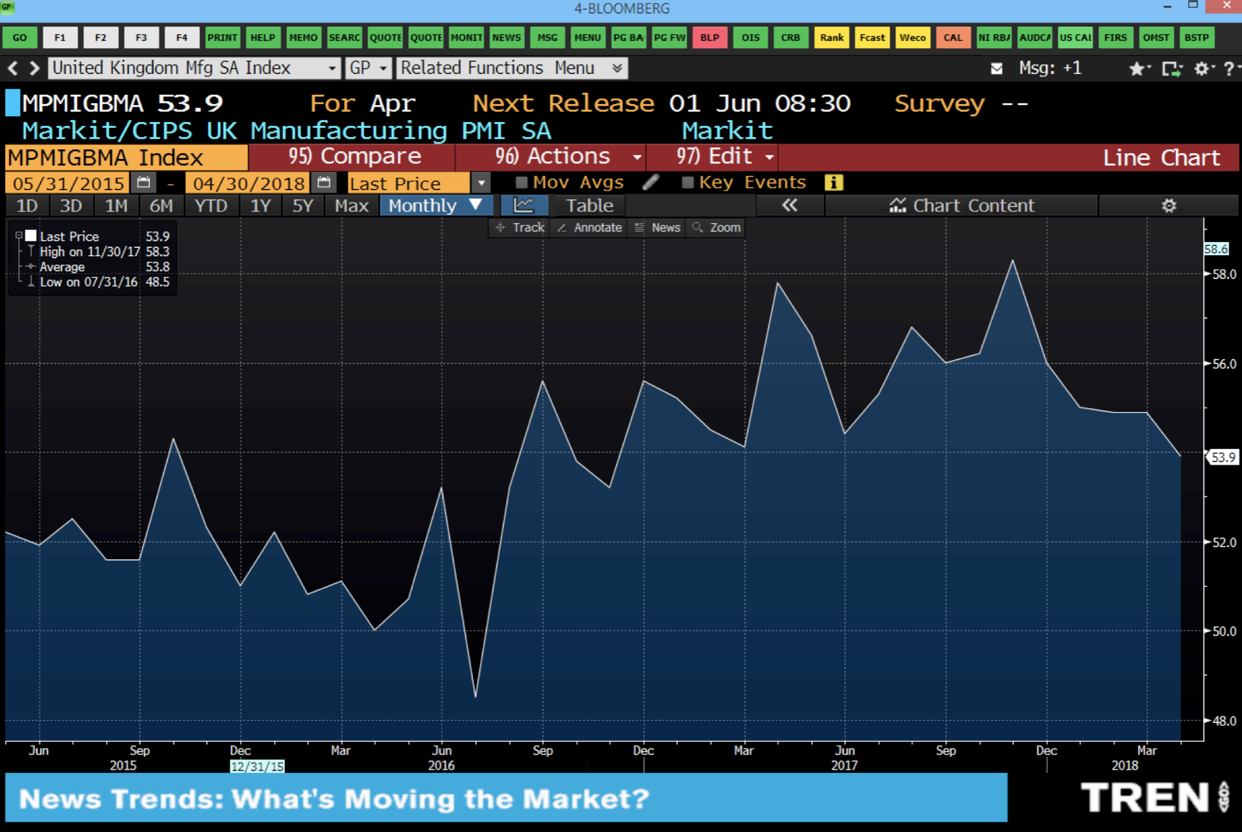Screen dimensions: 1242x832
Task: Click the back navigation arrow
Action: [x=12, y=68]
